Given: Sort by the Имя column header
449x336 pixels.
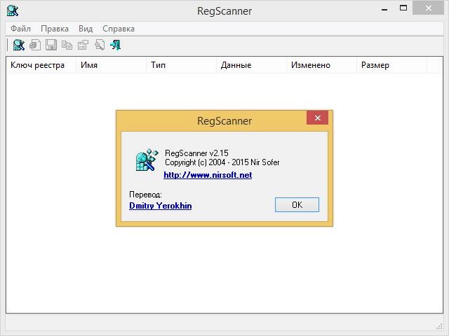Looking at the screenshot, I should 111,65.
